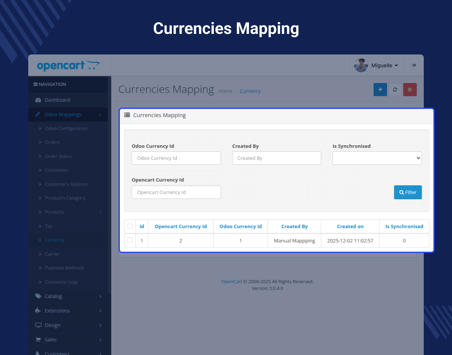The height and width of the screenshot is (355, 452).
Task: Expand the Sales menu chevron
Action: [100, 339]
